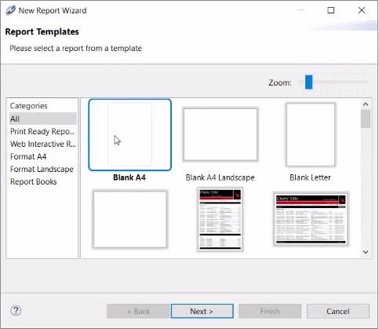Open the Web Interactive Reports category

coord(42,144)
